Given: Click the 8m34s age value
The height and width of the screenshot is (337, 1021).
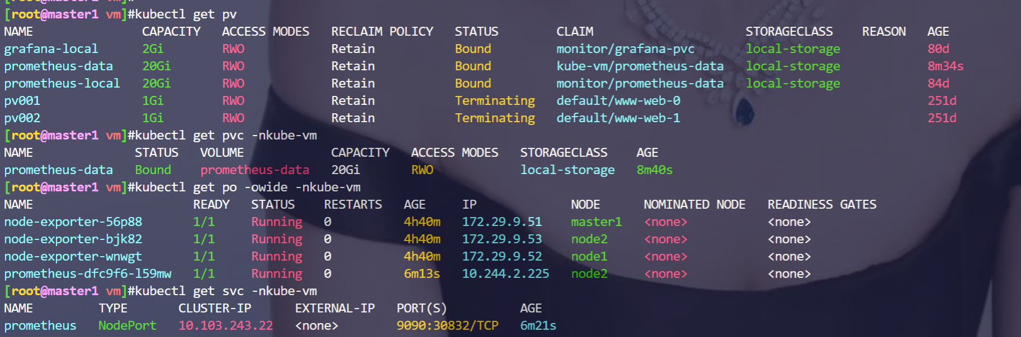Looking at the screenshot, I should click(946, 66).
